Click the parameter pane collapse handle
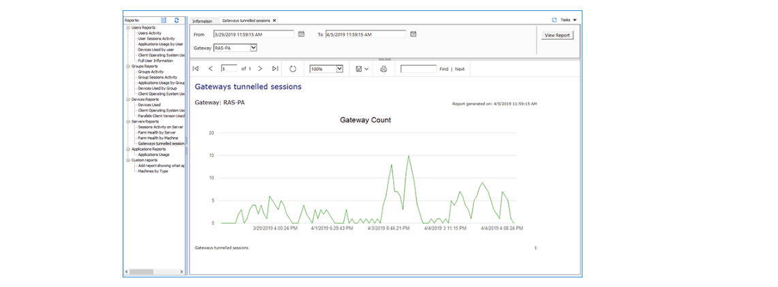The width and height of the screenshot is (778, 287). click(x=384, y=59)
